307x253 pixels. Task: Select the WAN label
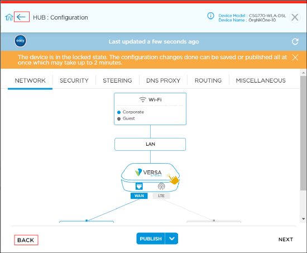tap(139, 196)
